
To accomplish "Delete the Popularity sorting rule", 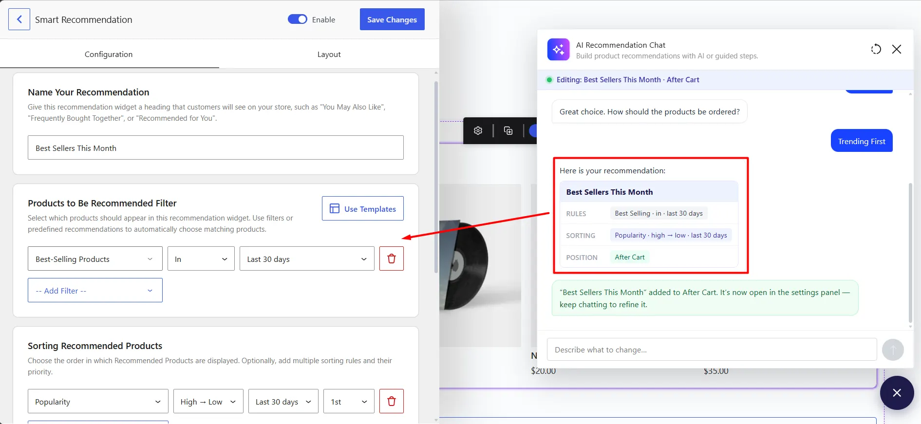I will [392, 401].
